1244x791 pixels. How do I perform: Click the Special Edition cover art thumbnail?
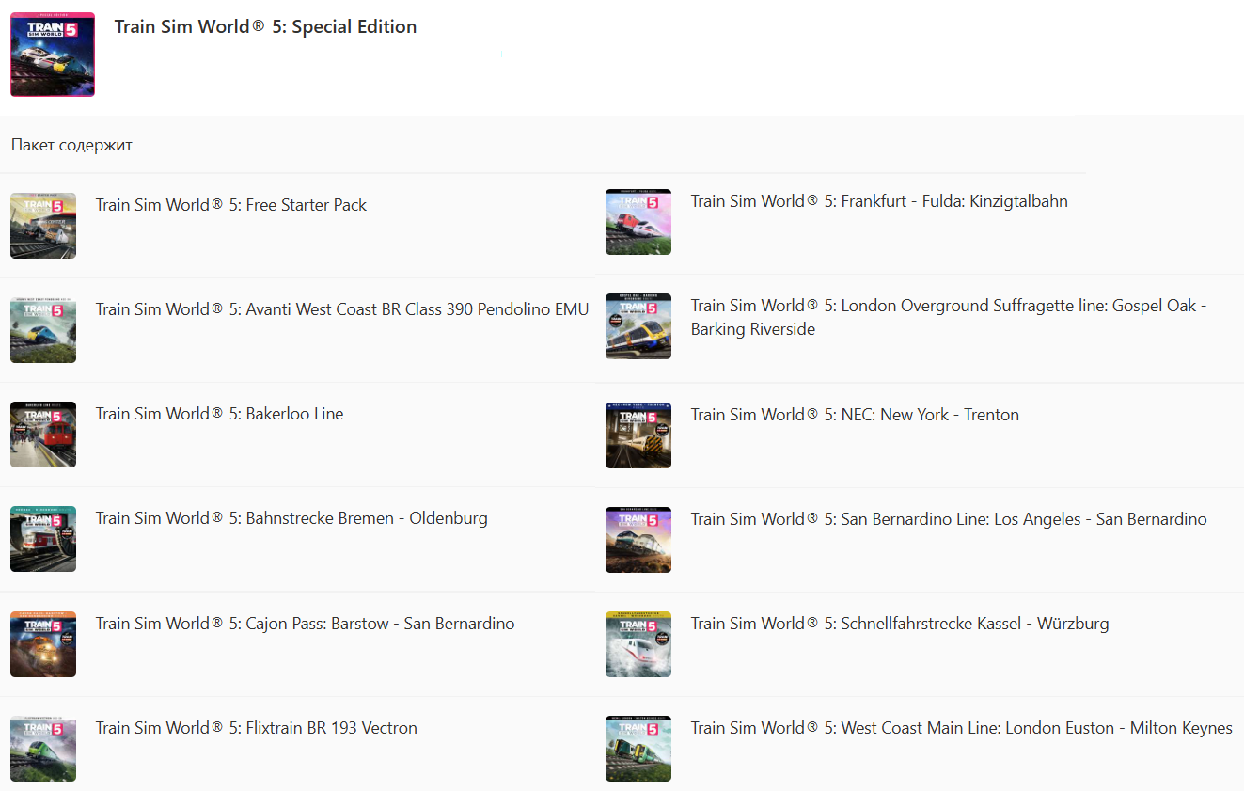(x=53, y=55)
